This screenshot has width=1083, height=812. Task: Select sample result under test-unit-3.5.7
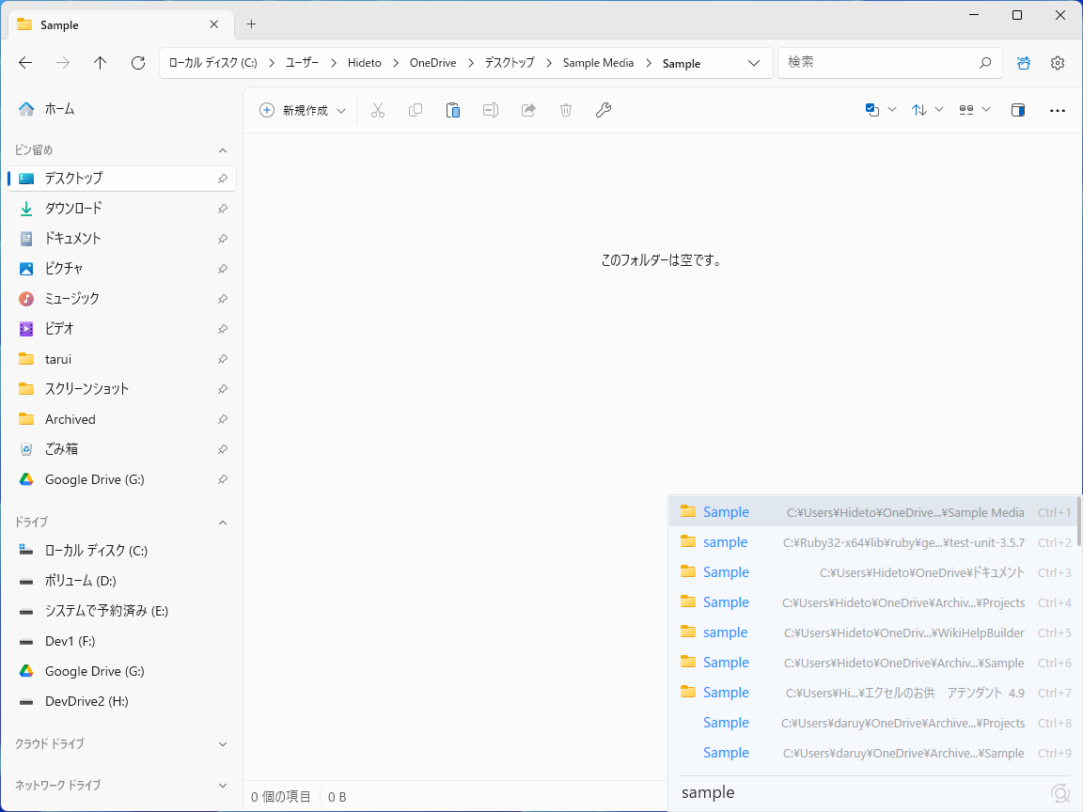tap(872, 542)
